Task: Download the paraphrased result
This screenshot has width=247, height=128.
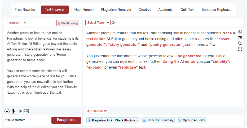Action: pyautogui.click(x=240, y=43)
